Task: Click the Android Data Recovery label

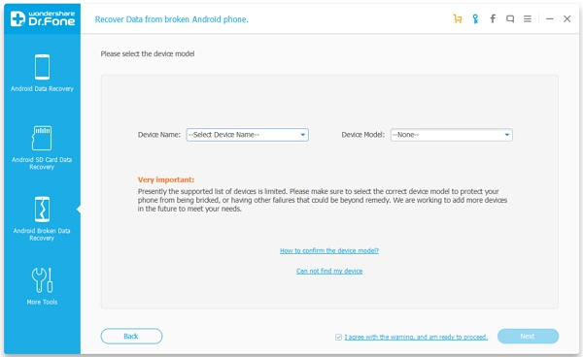Action: click(42, 88)
